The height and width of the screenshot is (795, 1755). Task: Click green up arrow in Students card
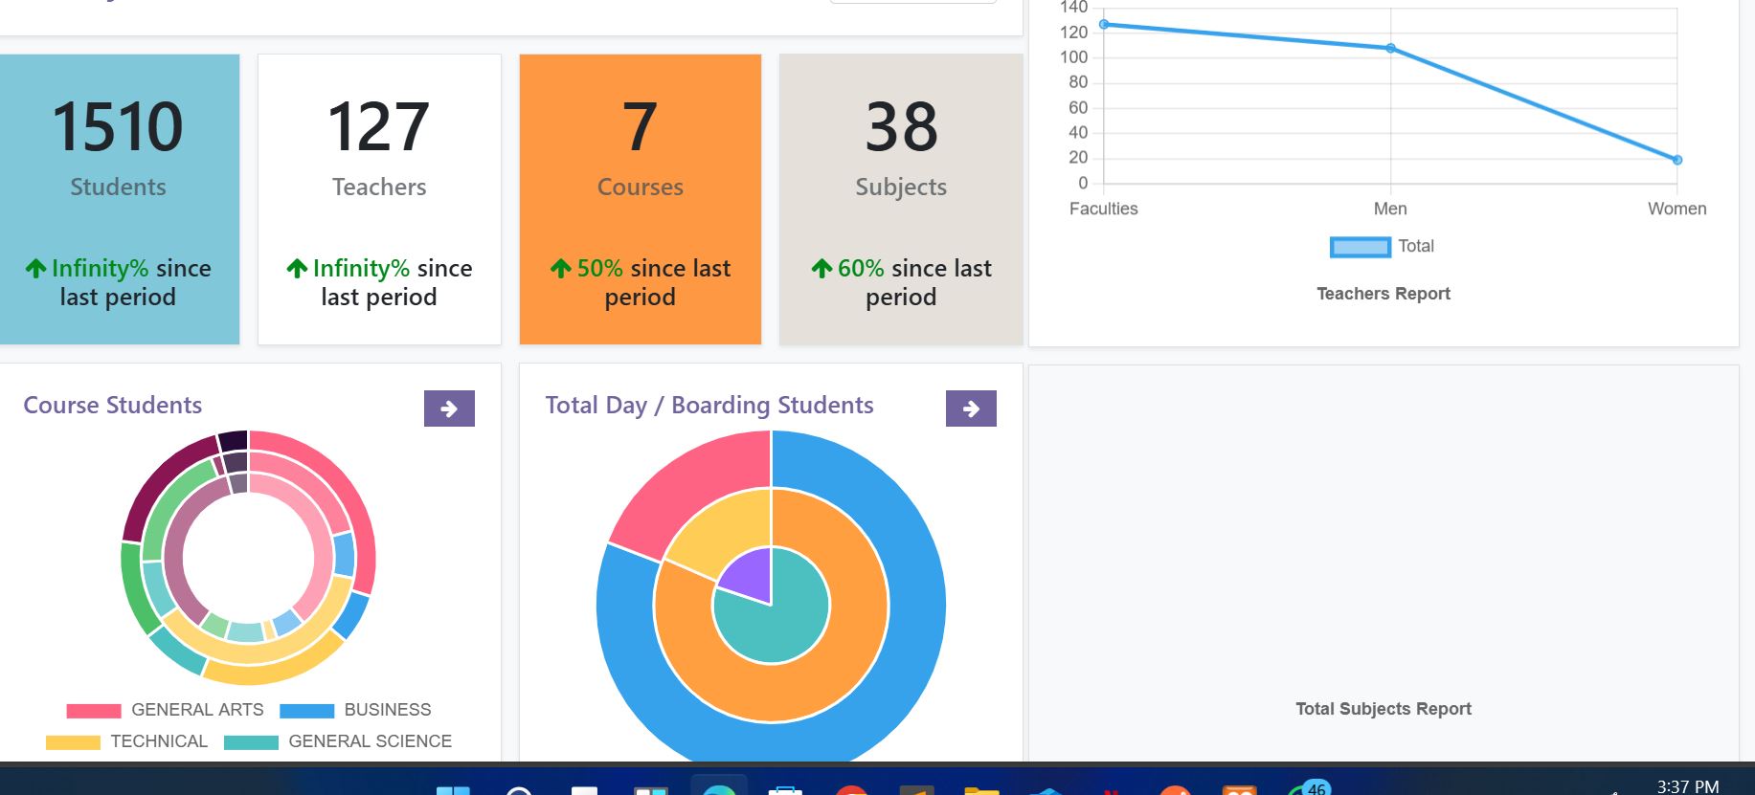point(35,269)
